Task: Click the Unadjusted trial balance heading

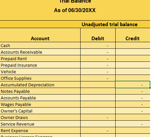Action: (x=109, y=25)
